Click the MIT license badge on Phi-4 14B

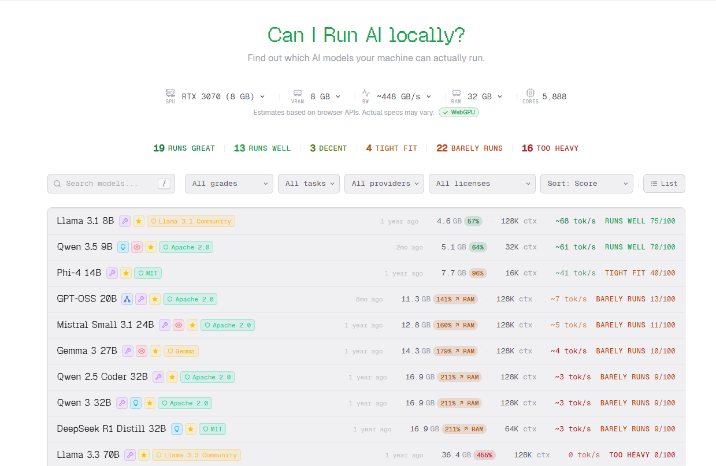[147, 273]
